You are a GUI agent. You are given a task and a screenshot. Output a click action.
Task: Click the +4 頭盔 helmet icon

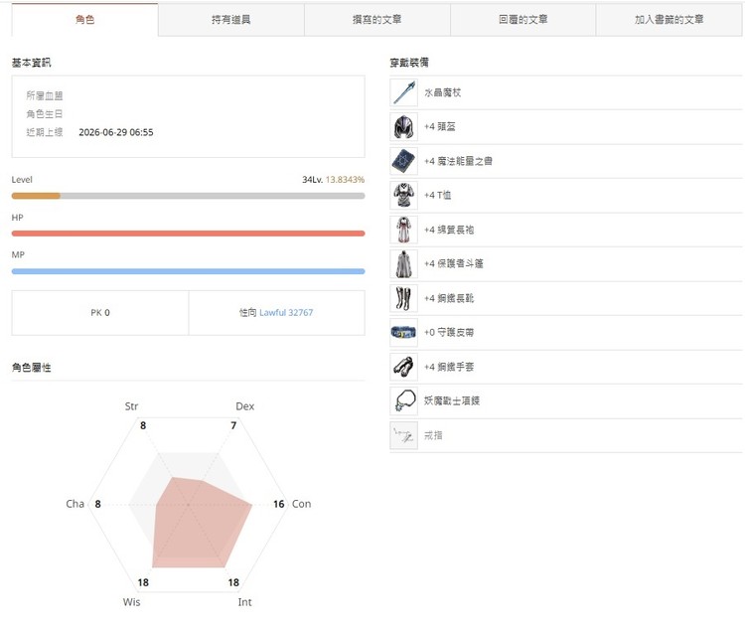(404, 127)
